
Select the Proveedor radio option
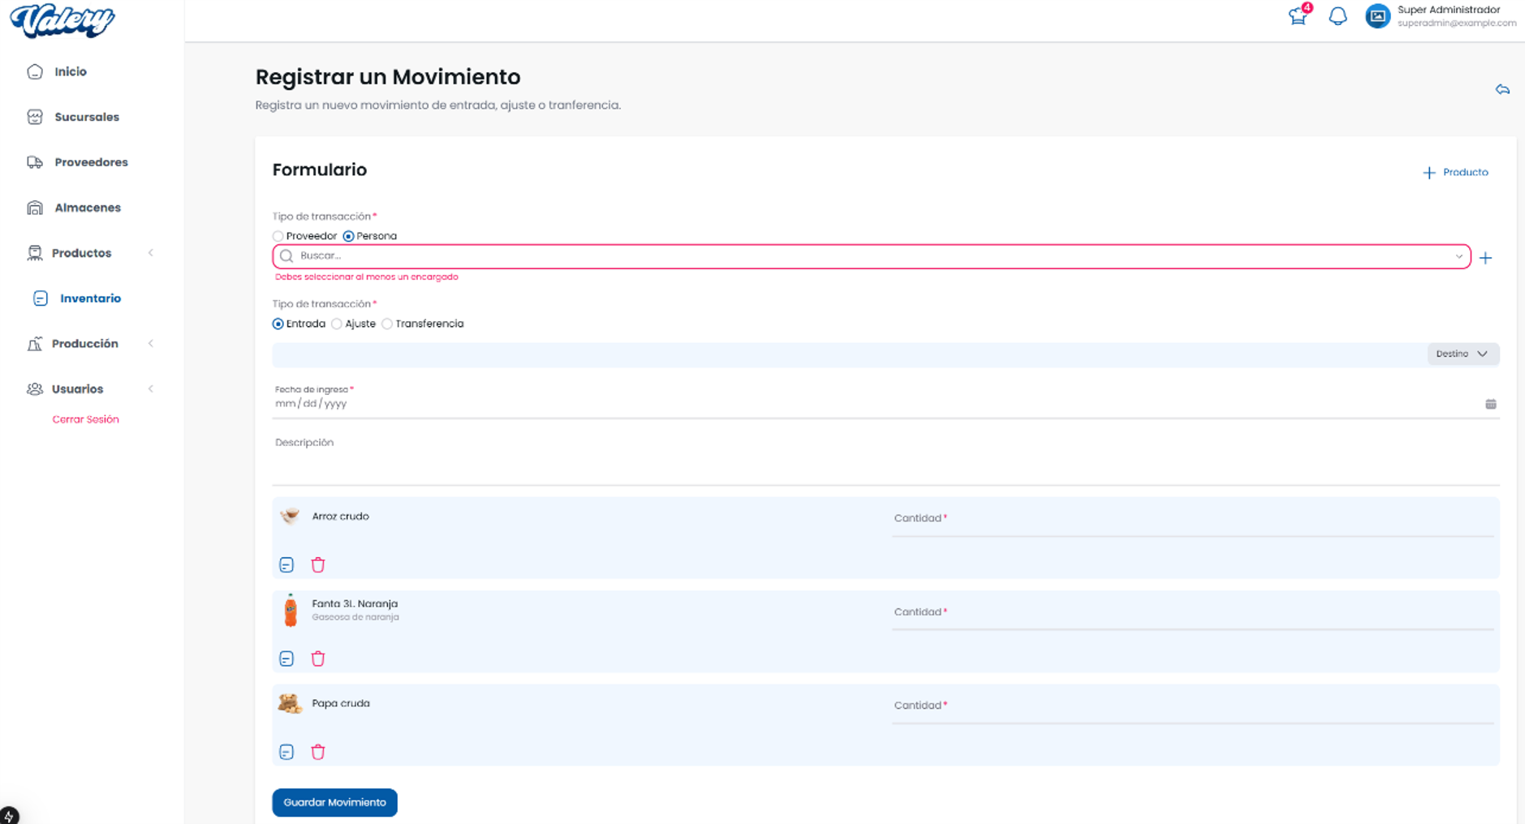click(x=278, y=236)
